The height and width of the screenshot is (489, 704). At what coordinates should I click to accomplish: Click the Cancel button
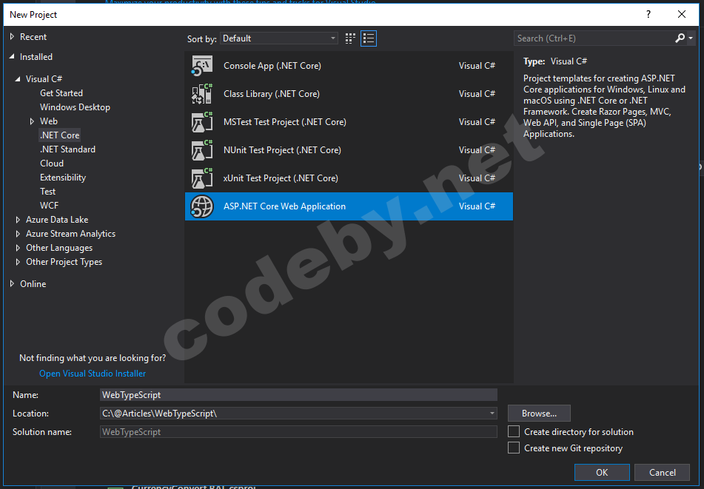tap(662, 473)
